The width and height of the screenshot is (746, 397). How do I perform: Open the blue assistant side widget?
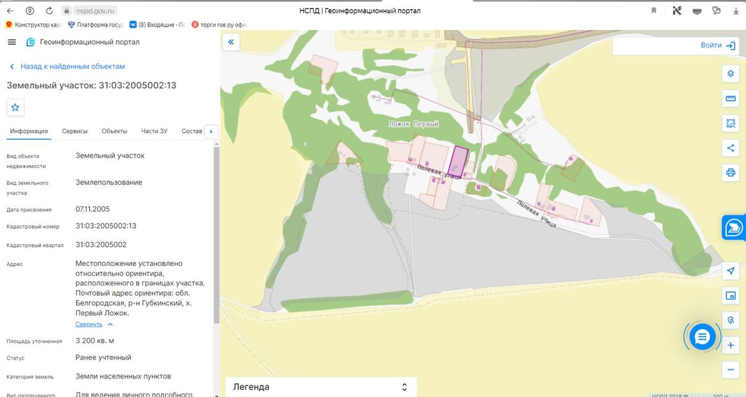[734, 228]
